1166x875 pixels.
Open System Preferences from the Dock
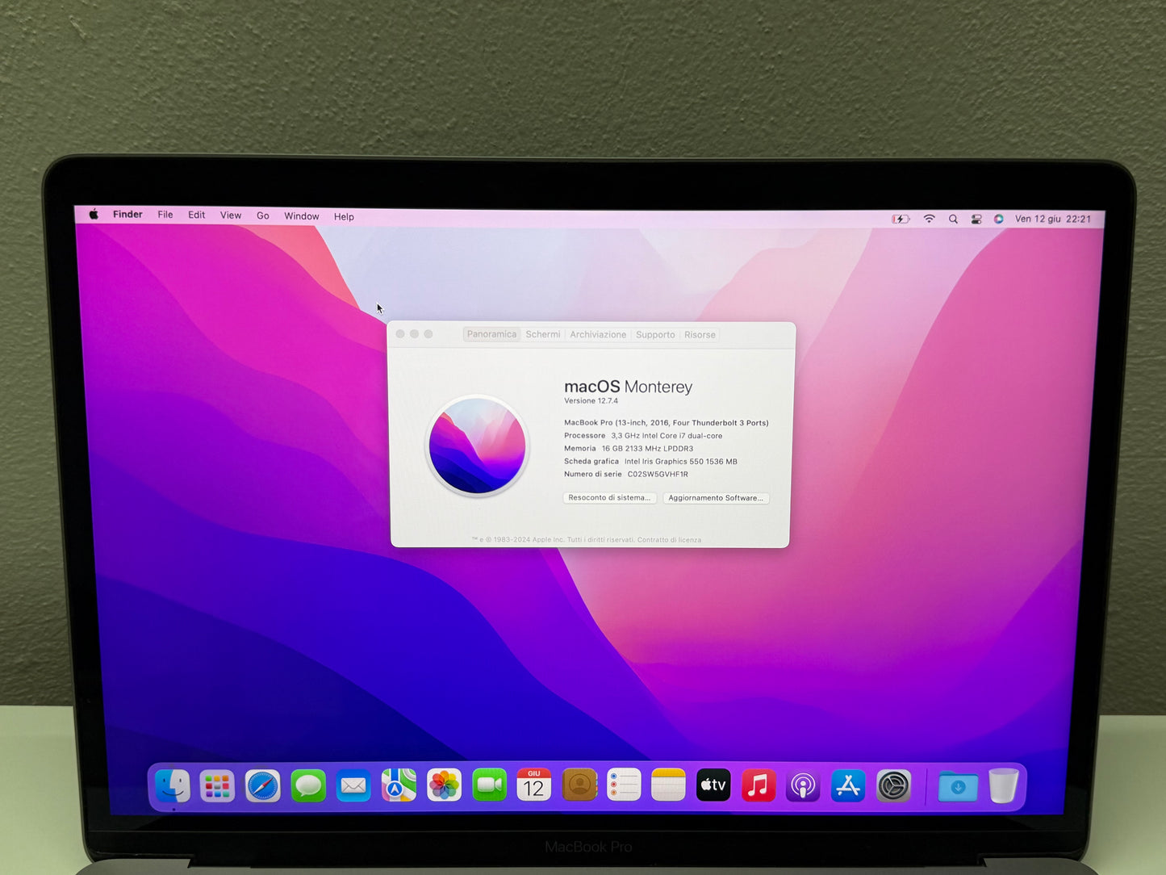(893, 785)
